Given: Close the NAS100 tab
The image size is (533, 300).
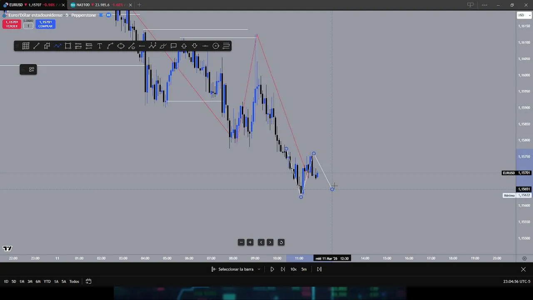Looking at the screenshot, I should click(x=130, y=5).
